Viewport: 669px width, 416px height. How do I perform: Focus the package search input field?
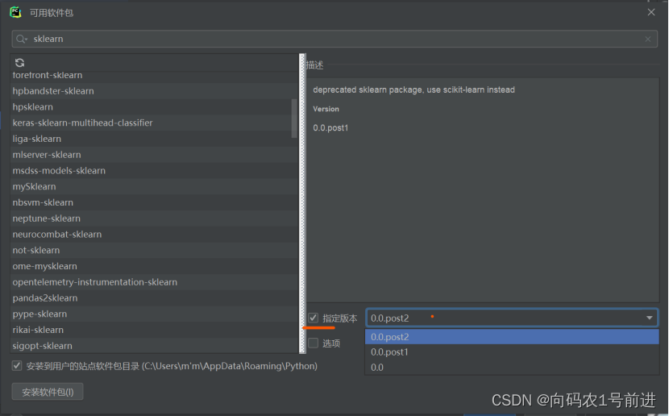coord(334,39)
